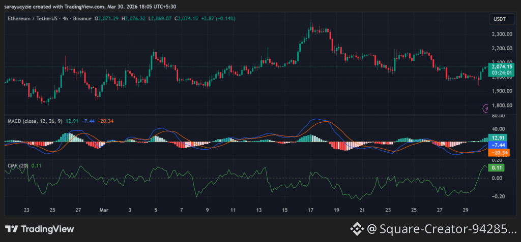Click the current price label 2,074.15
The image size is (521, 242).
tap(501, 66)
